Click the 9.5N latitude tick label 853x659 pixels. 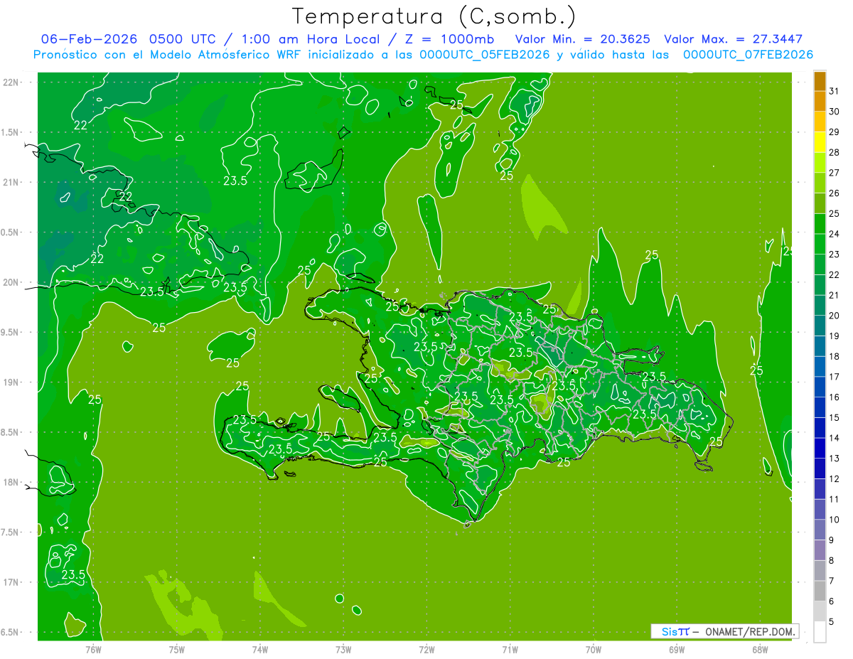11,332
